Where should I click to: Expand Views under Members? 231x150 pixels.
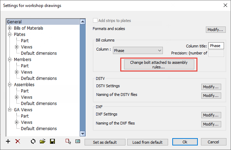tap(17, 72)
